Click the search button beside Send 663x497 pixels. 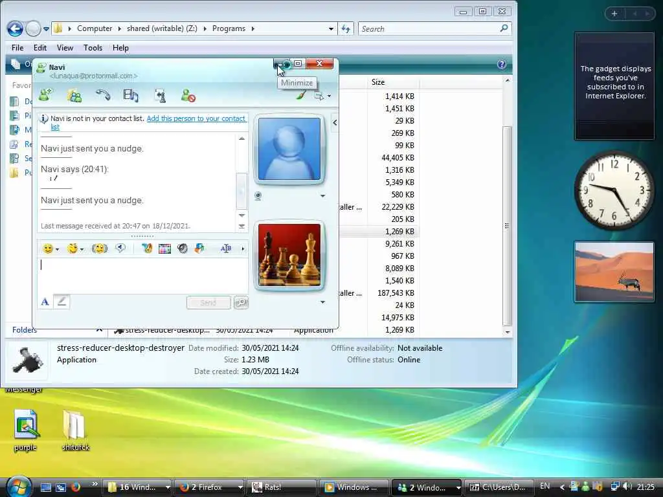(241, 303)
